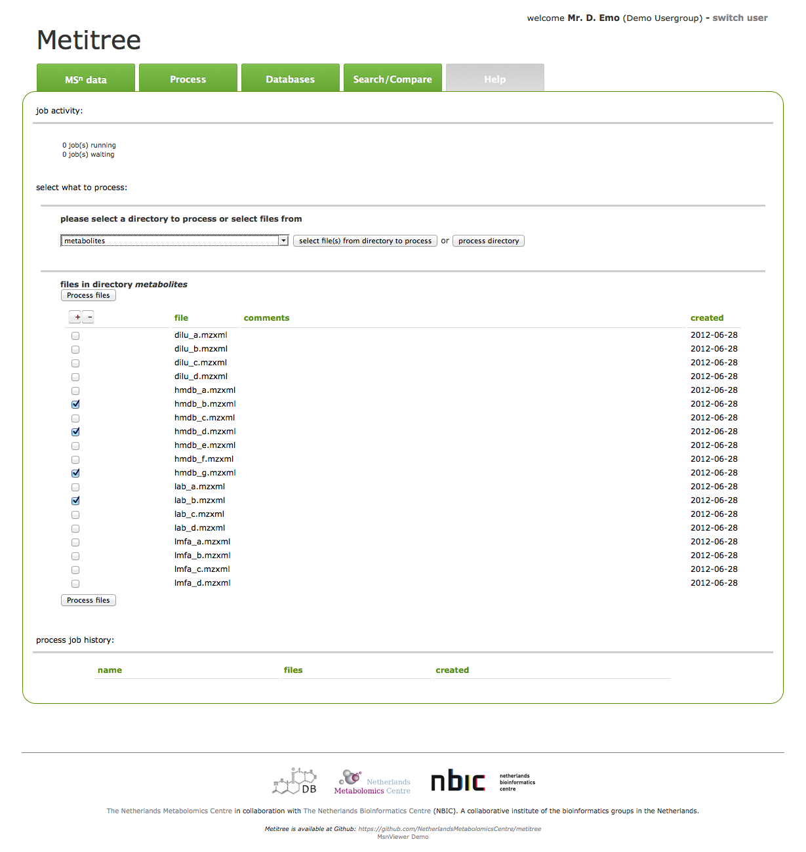Click the MetiTree DB molecule logo
Screen dimensions: 806x852
(x=295, y=781)
